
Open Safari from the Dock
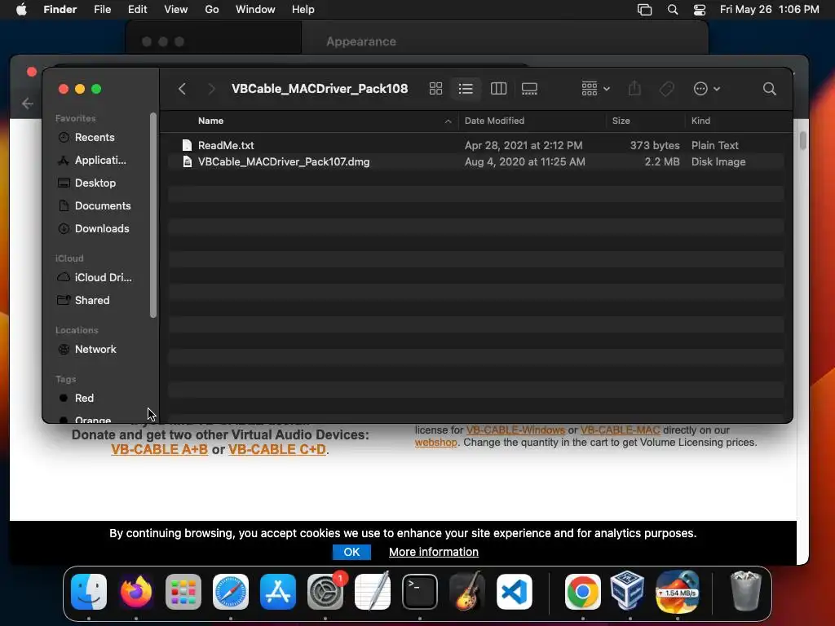231,592
